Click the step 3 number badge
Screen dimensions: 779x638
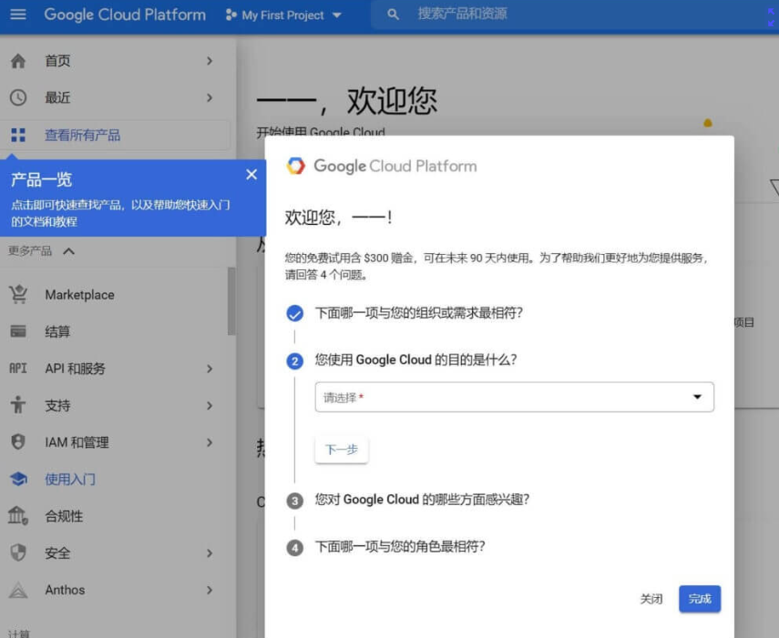tap(294, 501)
